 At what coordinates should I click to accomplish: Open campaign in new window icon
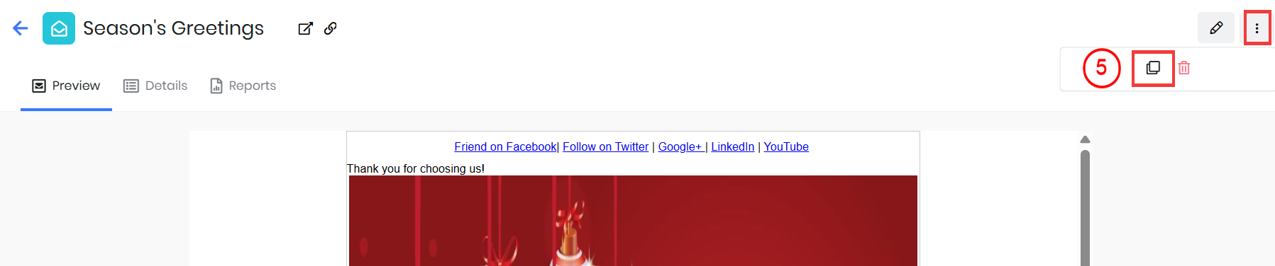pos(305,28)
